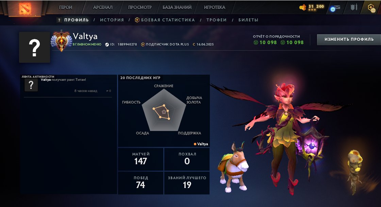Click the pentagon stats radar chart
The width and height of the screenshot is (381, 207).
(x=164, y=110)
